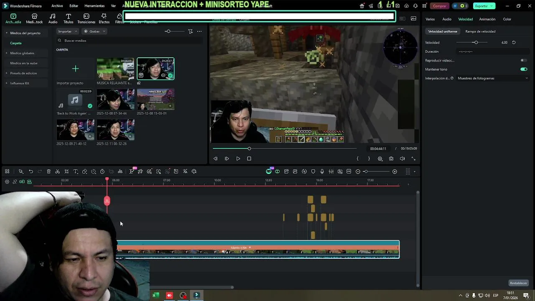
Task: Open timeline track settings gear icon
Action: pyautogui.click(x=7, y=182)
